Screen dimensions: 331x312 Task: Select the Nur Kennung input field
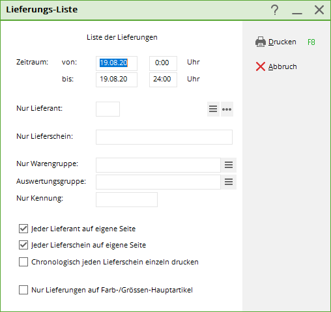coord(126,199)
